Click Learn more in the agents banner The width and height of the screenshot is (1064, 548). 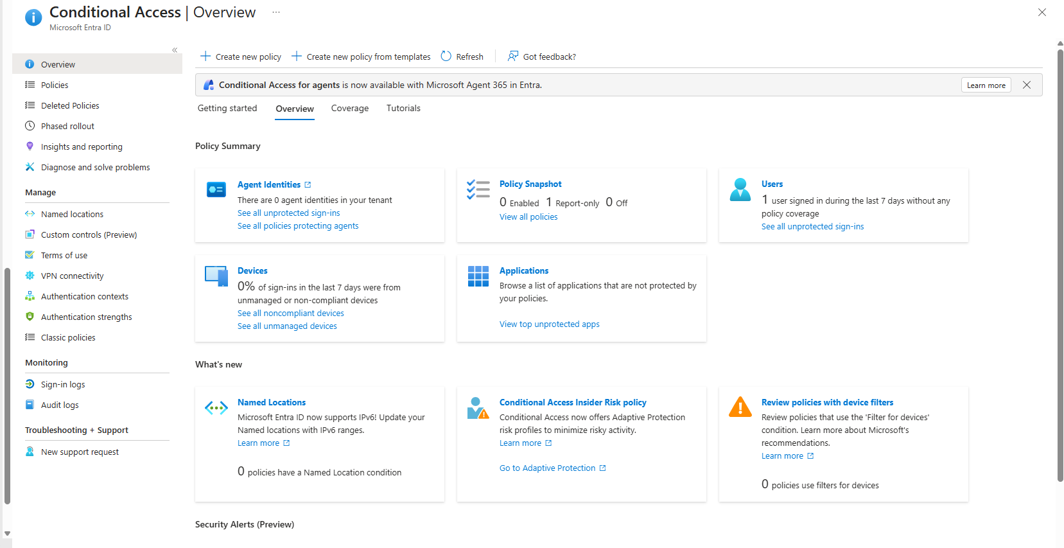(986, 85)
